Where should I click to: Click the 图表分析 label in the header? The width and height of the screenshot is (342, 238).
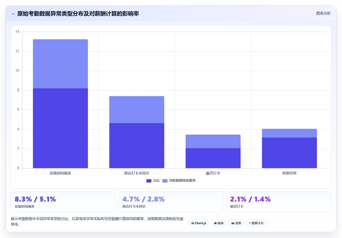click(323, 13)
